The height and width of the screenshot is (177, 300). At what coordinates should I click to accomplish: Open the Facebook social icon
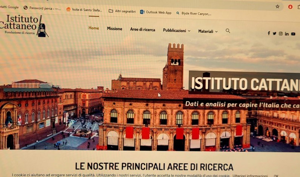point(269,33)
